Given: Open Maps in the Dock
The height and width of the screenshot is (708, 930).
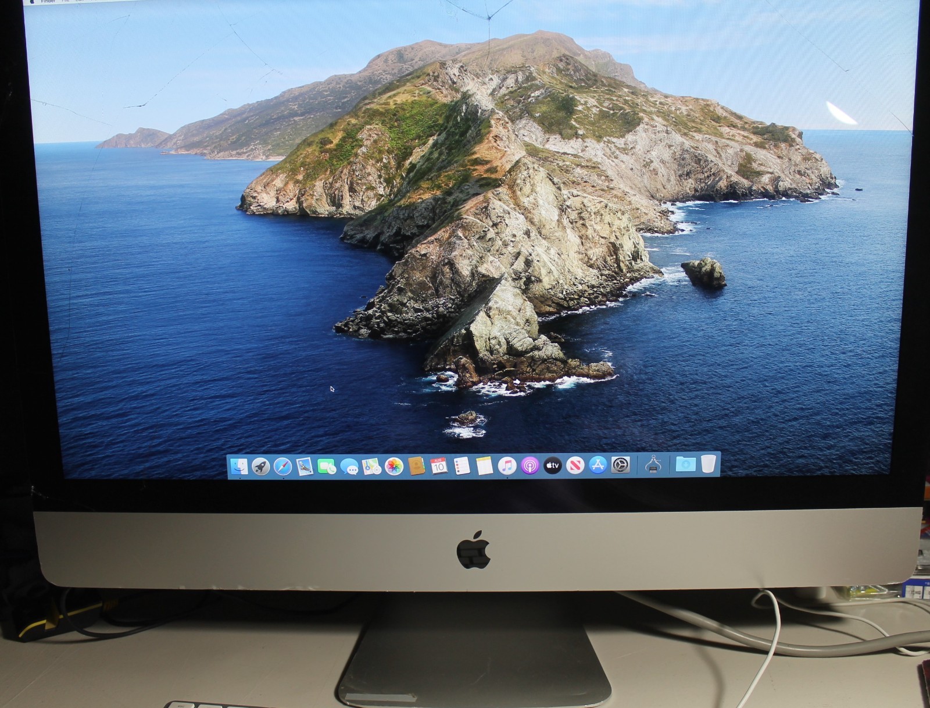Looking at the screenshot, I should [371, 466].
